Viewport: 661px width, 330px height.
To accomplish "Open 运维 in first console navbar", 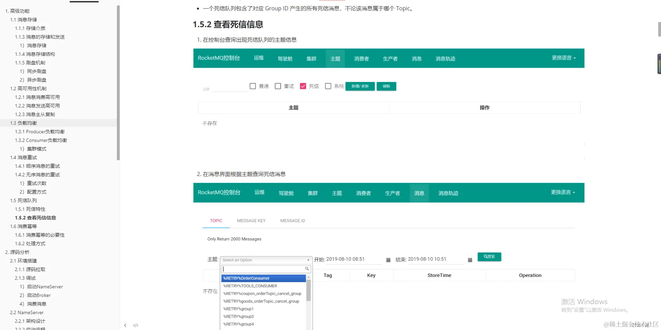I will click(259, 58).
